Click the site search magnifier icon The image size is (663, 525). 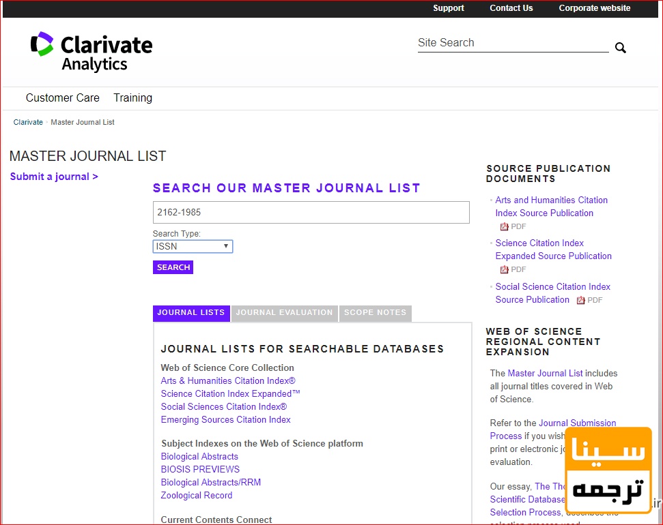[x=620, y=48]
